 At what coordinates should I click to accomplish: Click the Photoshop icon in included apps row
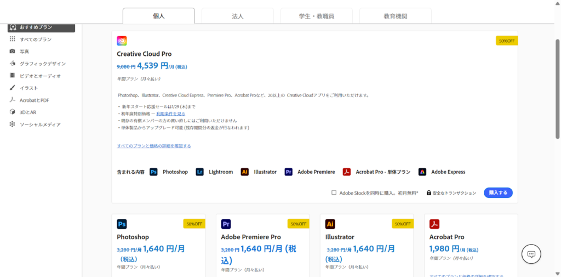(154, 172)
